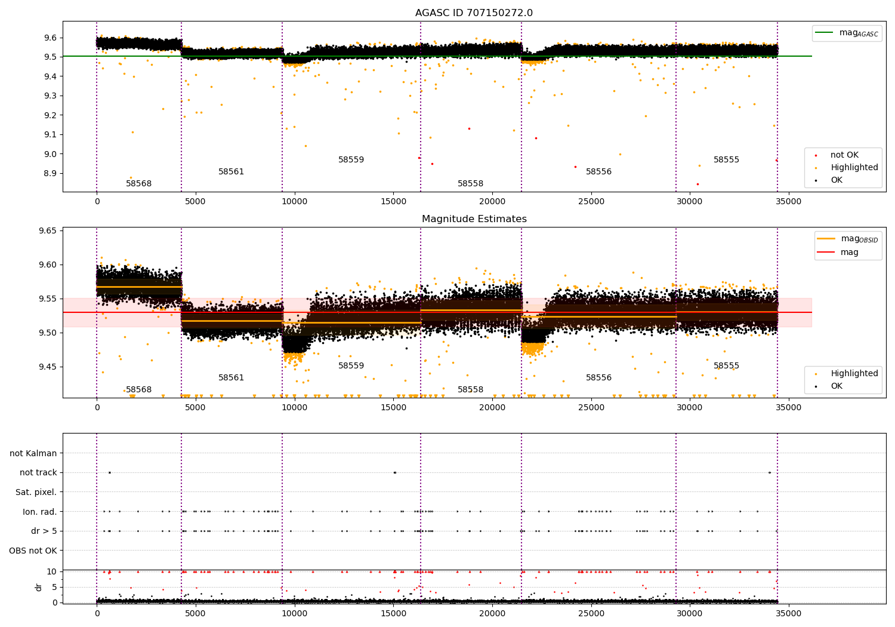Click obsid label 58558 in Magnitude Estimates plot
The height and width of the screenshot is (627, 895).
470,390
